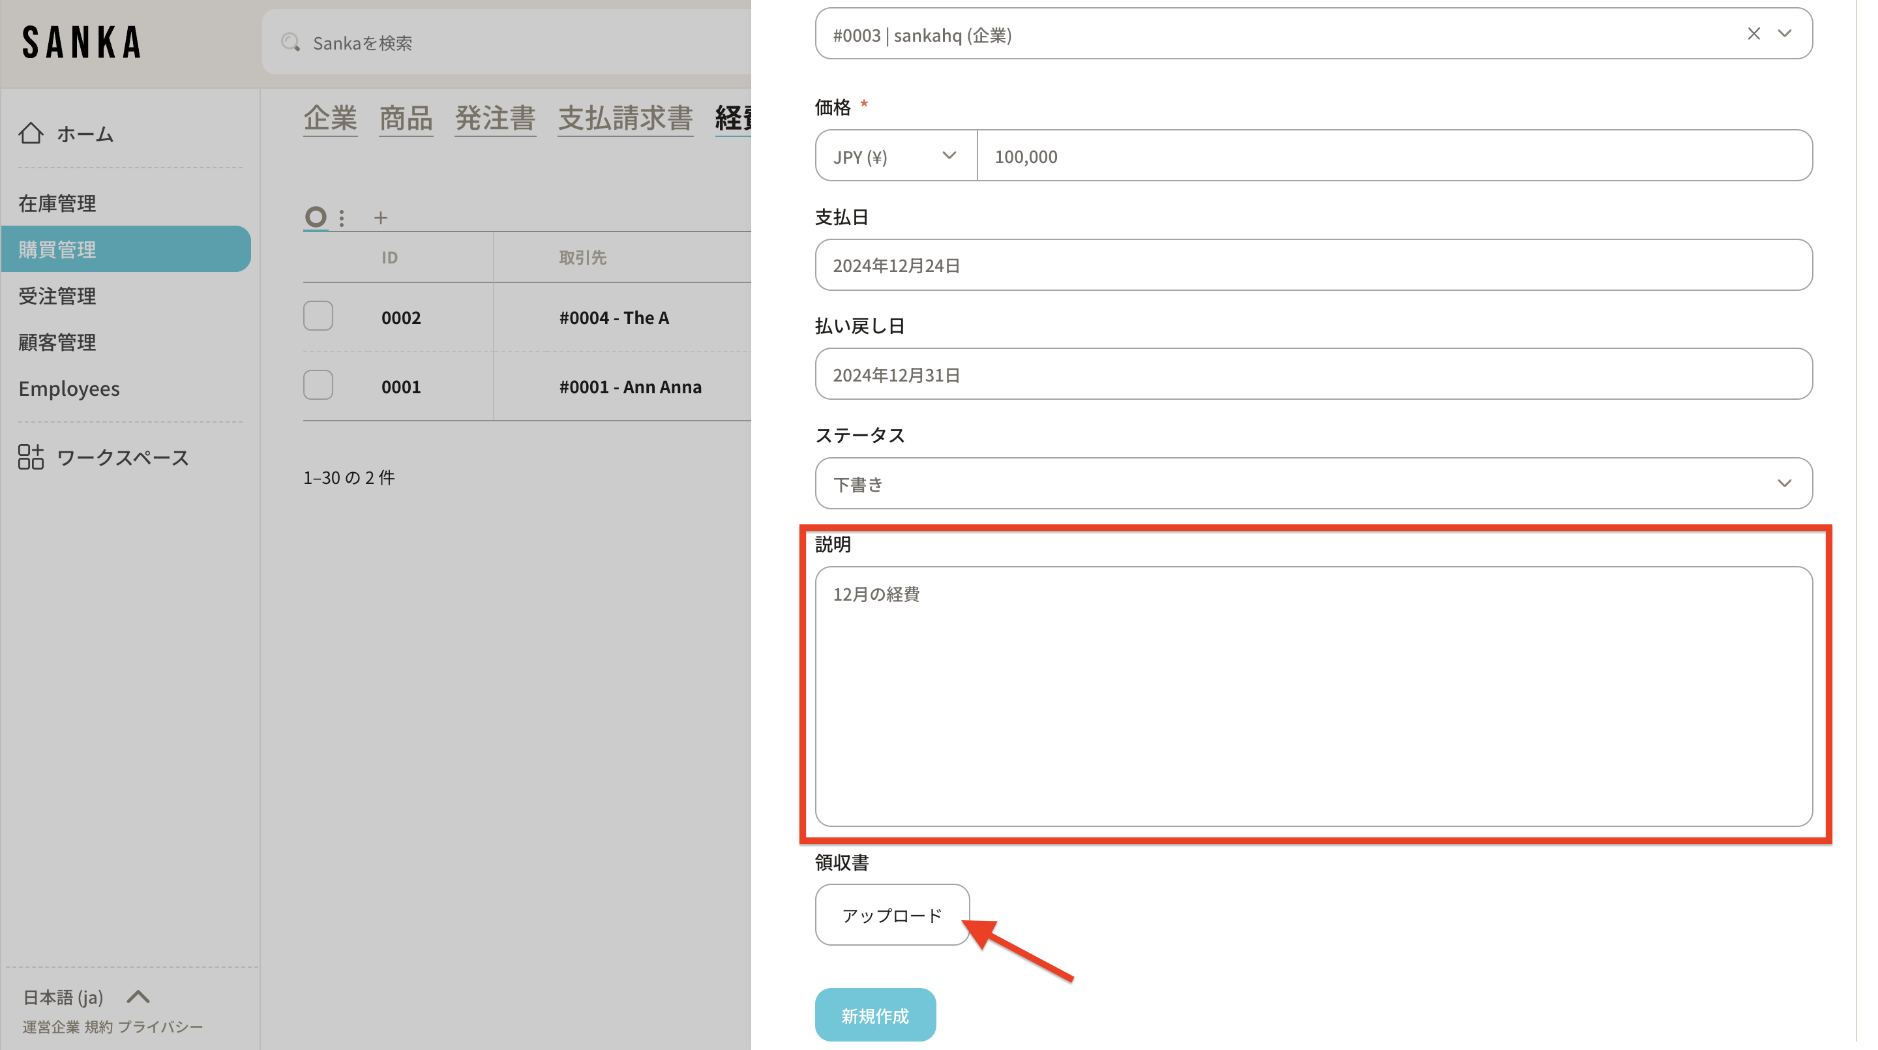Clear the sankahq selection with X
1878x1050 pixels.
[x=1753, y=33]
